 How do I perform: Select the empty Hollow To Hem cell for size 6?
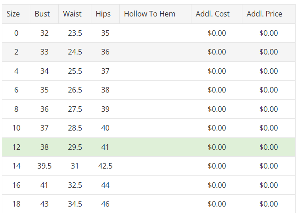coord(155,90)
